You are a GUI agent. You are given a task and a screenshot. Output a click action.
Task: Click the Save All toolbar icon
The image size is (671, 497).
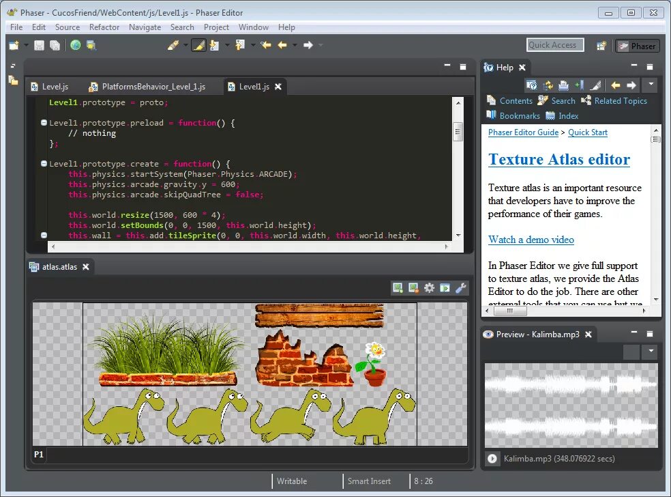click(55, 45)
